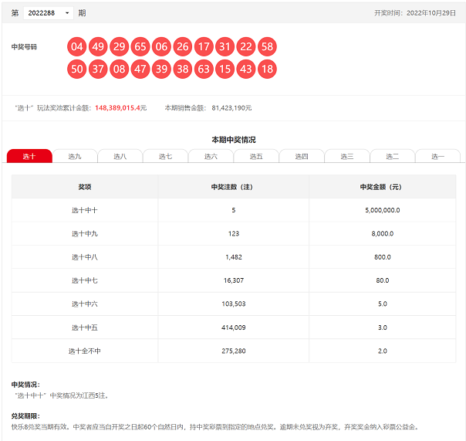Click winning number ball 18
Screen dimensions: 466x441
[x=267, y=69]
